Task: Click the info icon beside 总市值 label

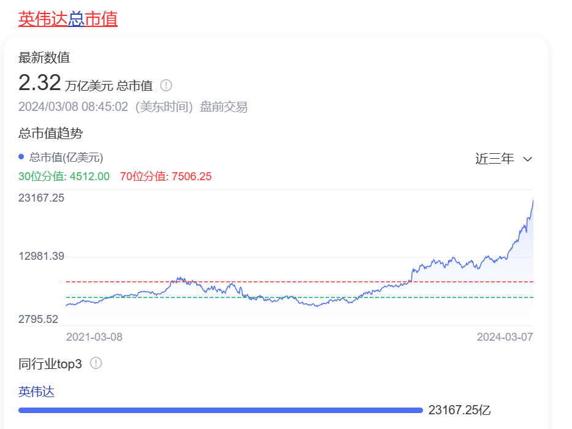Action: coord(166,85)
